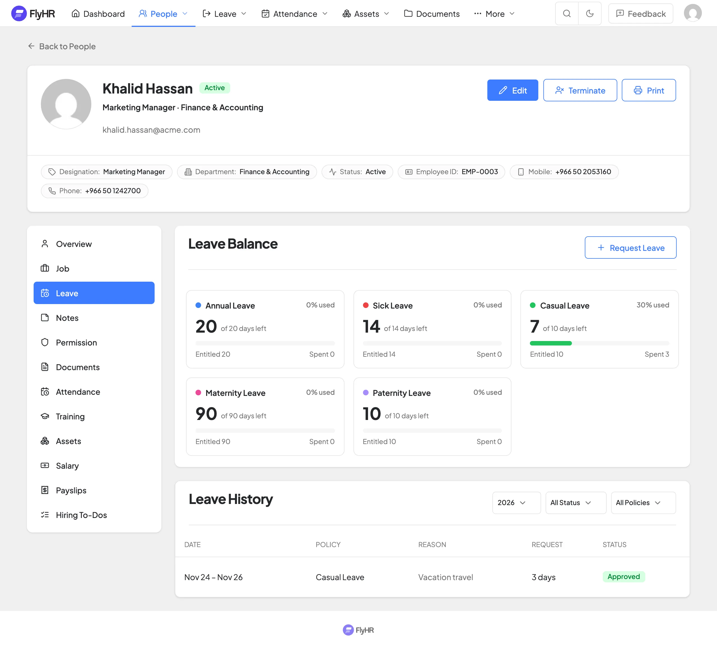Click the back arrow to People
Screen dimensions: 717x649
pos(31,46)
